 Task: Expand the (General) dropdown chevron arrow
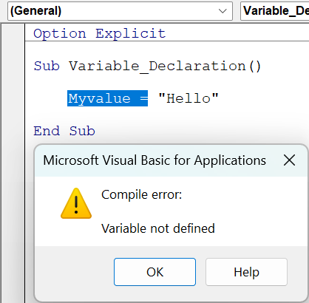[x=223, y=11]
